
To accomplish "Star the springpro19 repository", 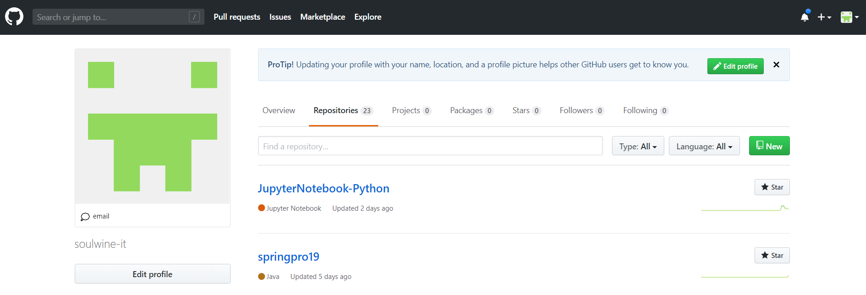I will click(772, 255).
